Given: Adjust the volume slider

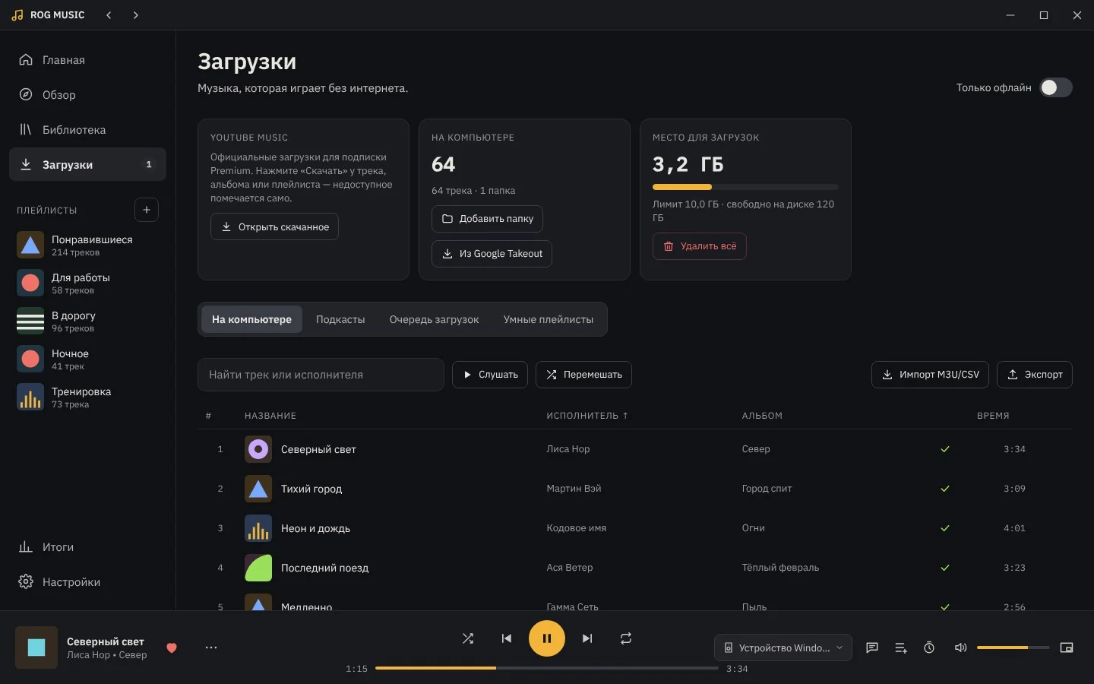Looking at the screenshot, I should (1013, 648).
